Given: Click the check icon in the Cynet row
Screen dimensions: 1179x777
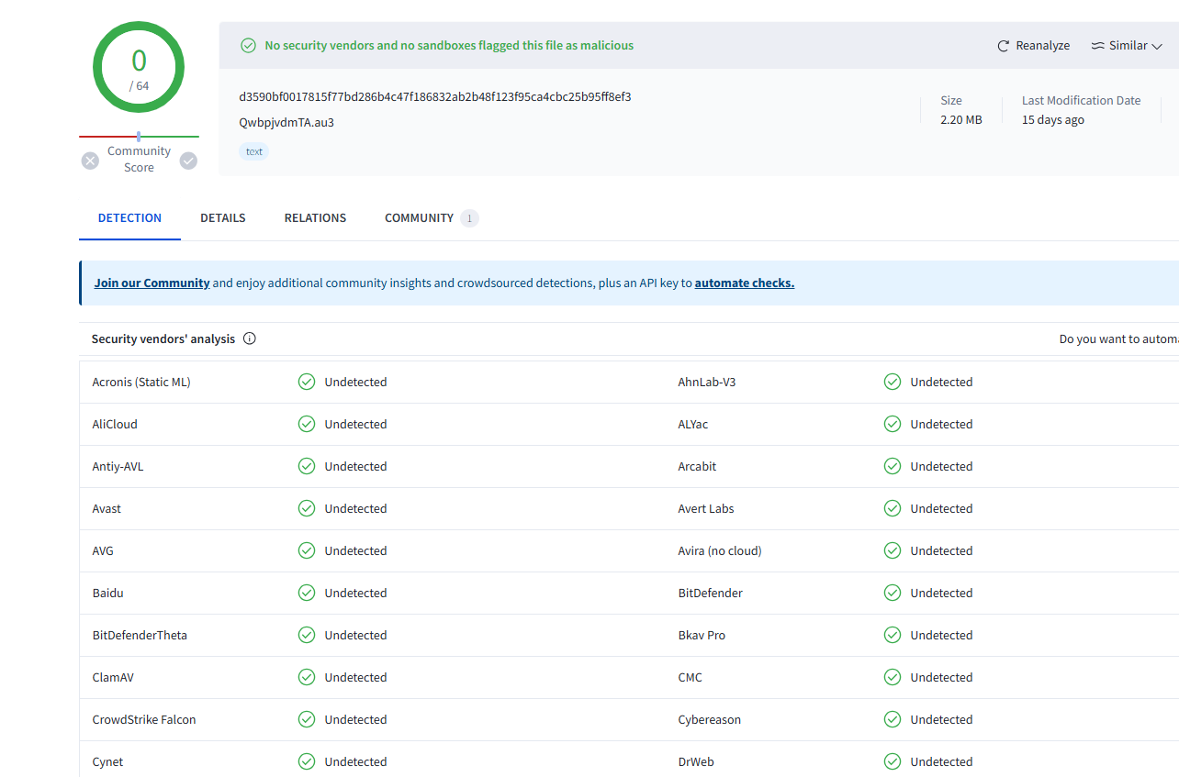Looking at the screenshot, I should pos(307,761).
